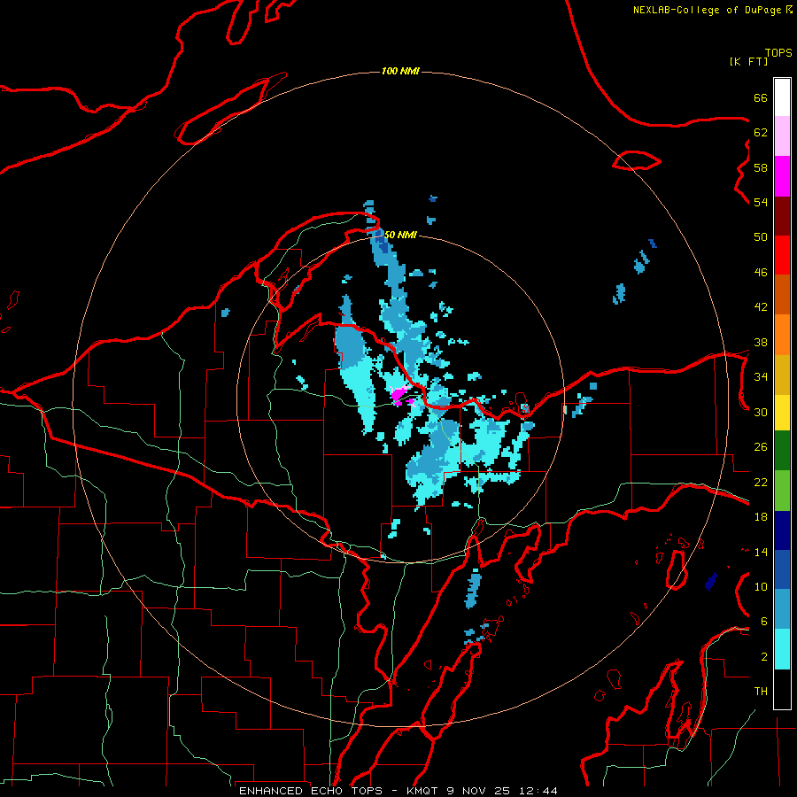Click the navy 14-18 kft legend swatch

782,530
